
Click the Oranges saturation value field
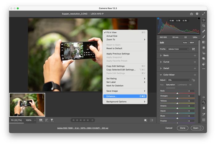pos(191,96)
